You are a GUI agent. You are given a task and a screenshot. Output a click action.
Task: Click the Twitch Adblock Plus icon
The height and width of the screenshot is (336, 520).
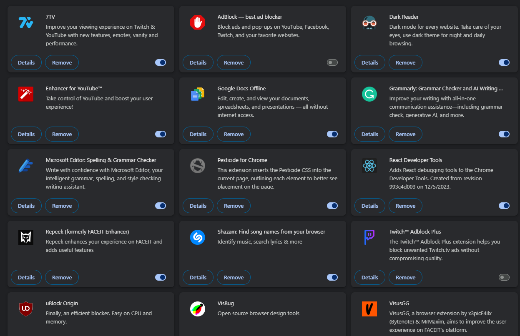(x=369, y=237)
